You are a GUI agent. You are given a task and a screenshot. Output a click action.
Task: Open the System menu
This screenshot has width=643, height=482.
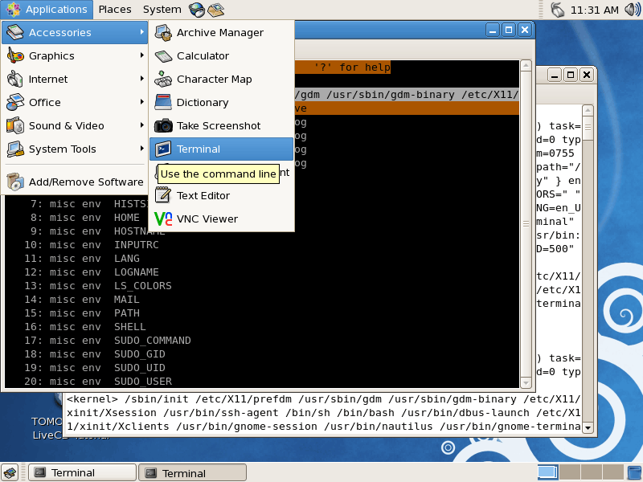pyautogui.click(x=162, y=10)
